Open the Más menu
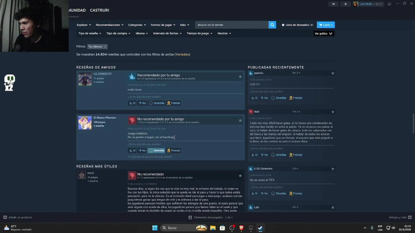Viewport: 415px width, 233px height. point(184,25)
